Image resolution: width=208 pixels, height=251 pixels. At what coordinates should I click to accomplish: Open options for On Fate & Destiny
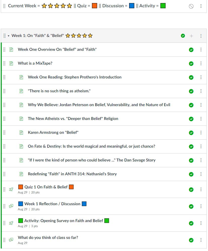[x=201, y=146]
